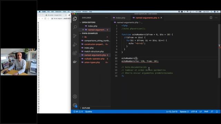Open the Search view in activity bar
This screenshot has height=124, width=221.
pyautogui.click(x=75, y=27)
